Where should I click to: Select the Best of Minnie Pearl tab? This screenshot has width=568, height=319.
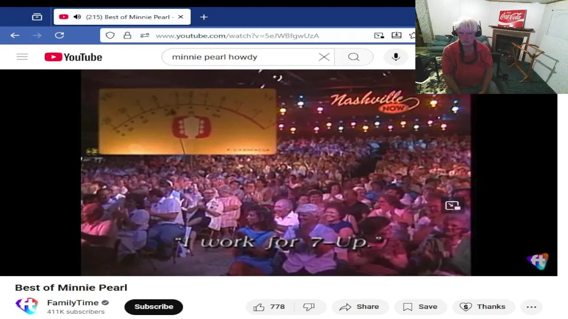(x=122, y=17)
